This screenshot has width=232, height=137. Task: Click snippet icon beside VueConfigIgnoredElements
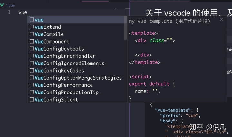pos(32,63)
